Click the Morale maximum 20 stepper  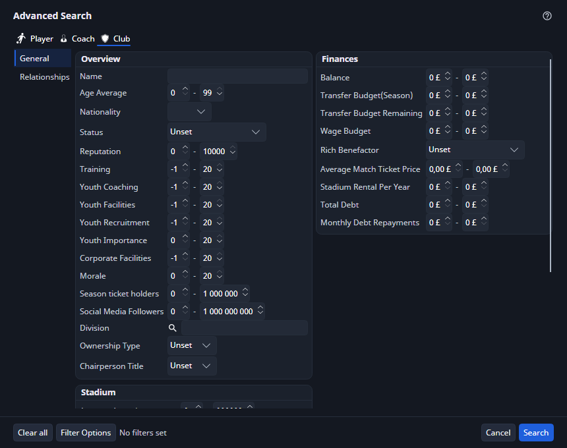(212, 275)
